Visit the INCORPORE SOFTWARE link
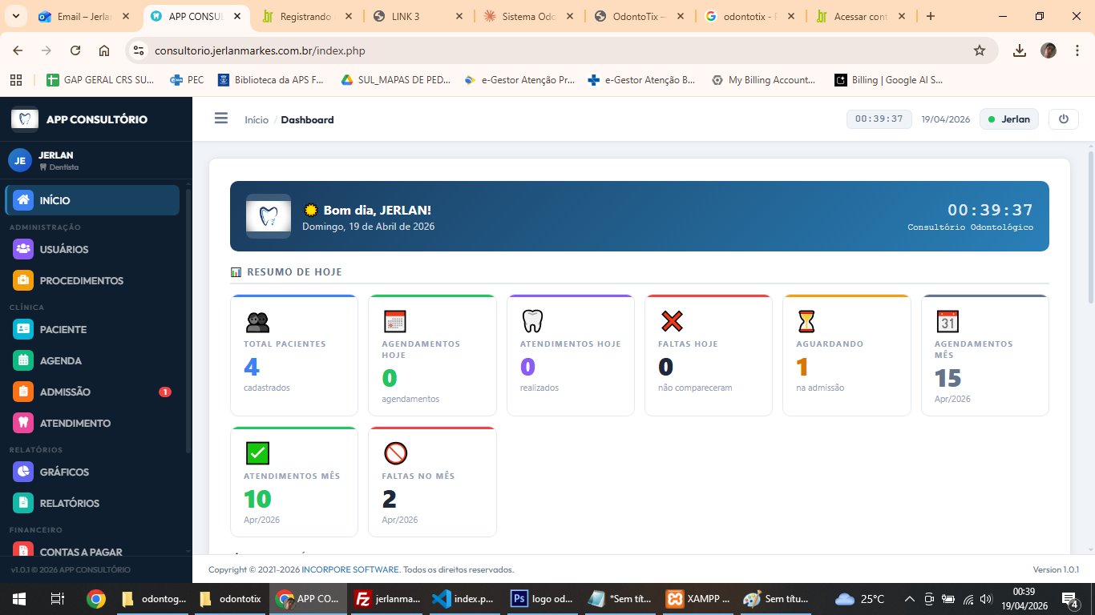Screen dimensions: 1095x615 click(x=350, y=569)
